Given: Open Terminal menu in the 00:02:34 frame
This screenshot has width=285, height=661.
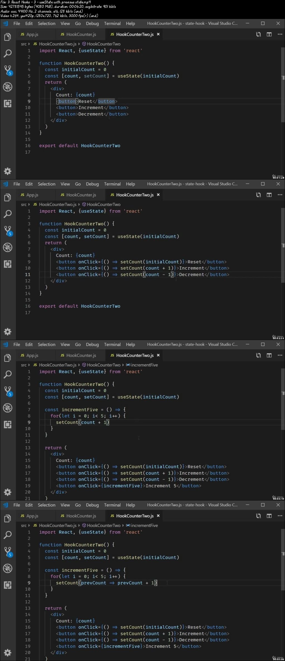Looking at the screenshot, I should pos(112,184).
